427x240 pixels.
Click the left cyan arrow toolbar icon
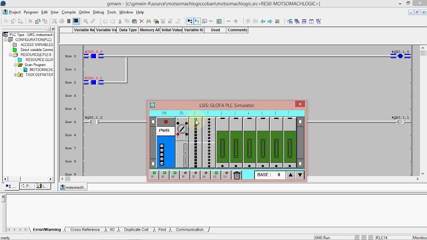pyautogui.click(x=263, y=21)
